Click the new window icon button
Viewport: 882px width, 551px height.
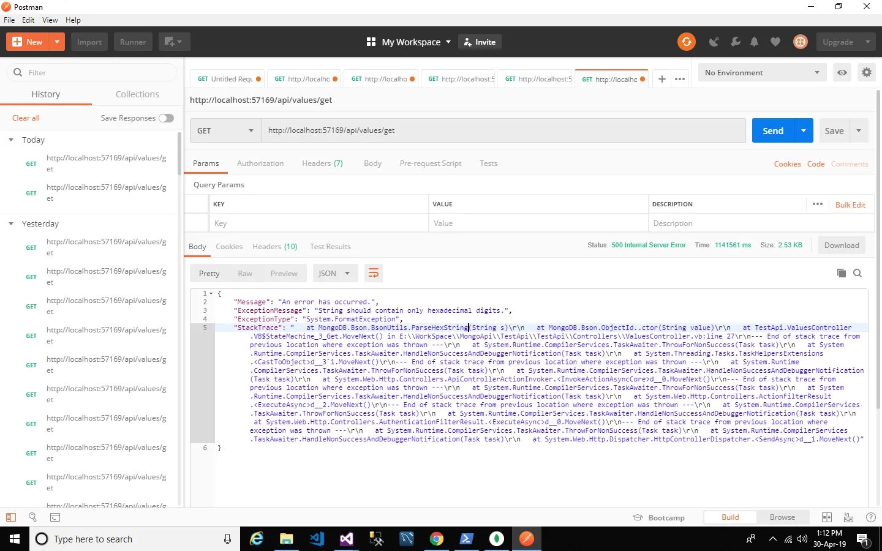[174, 42]
